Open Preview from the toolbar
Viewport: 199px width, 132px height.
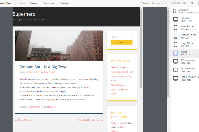[x=65, y=3]
